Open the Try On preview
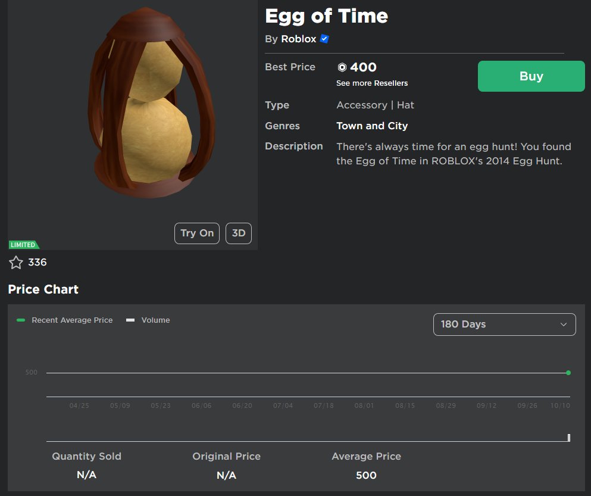Image resolution: width=591 pixels, height=496 pixels. pyautogui.click(x=196, y=233)
